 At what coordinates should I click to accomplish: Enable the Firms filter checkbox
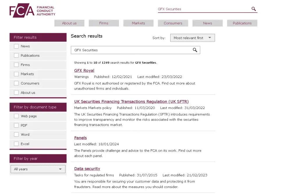(x=16, y=65)
